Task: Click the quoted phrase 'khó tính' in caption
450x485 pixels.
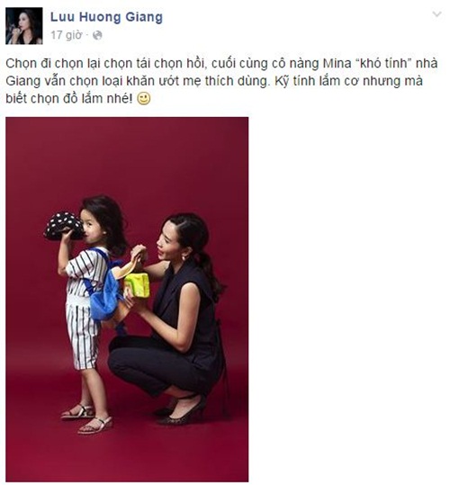Action: click(x=382, y=63)
